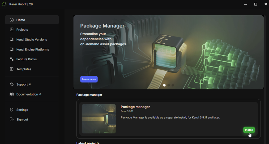This screenshot has height=144, width=269.
Task: Click the Projects list icon
Action: (x=12, y=29)
